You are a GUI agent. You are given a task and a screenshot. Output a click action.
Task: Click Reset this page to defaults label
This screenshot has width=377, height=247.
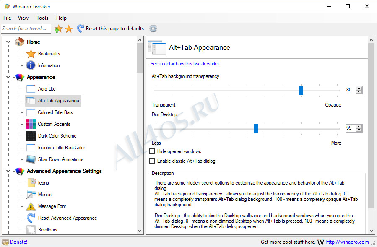pyautogui.click(x=115, y=29)
